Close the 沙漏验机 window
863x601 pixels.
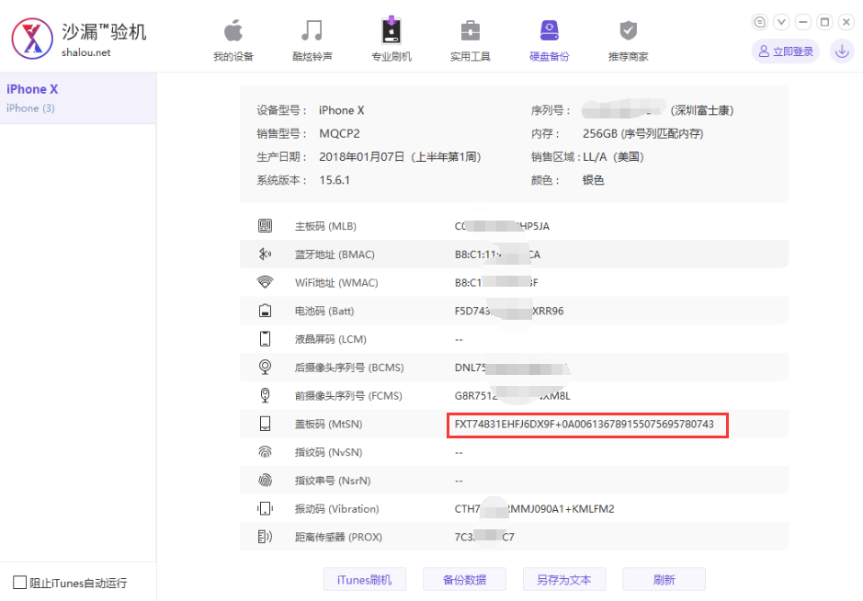846,22
